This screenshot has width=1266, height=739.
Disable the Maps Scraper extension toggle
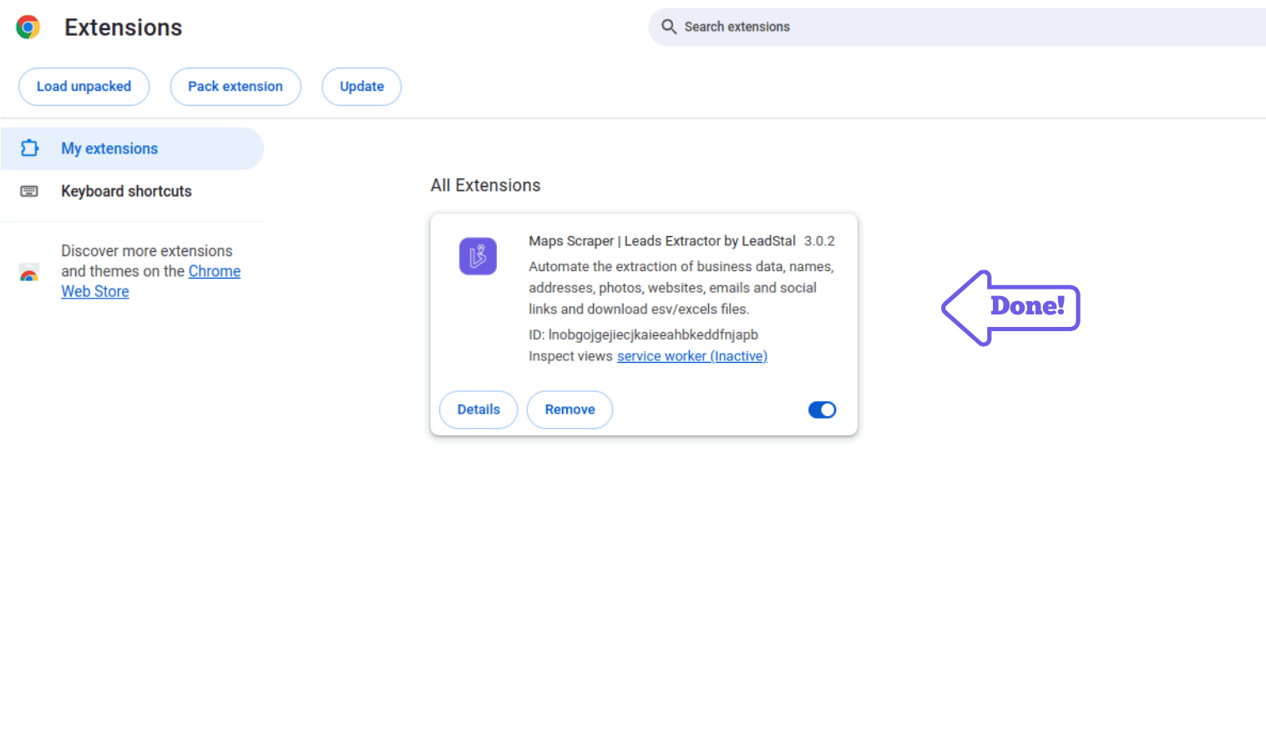pos(822,410)
